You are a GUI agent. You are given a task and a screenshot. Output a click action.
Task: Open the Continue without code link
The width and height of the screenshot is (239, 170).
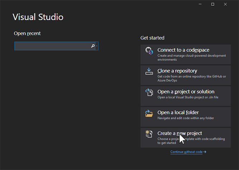pos(188,152)
